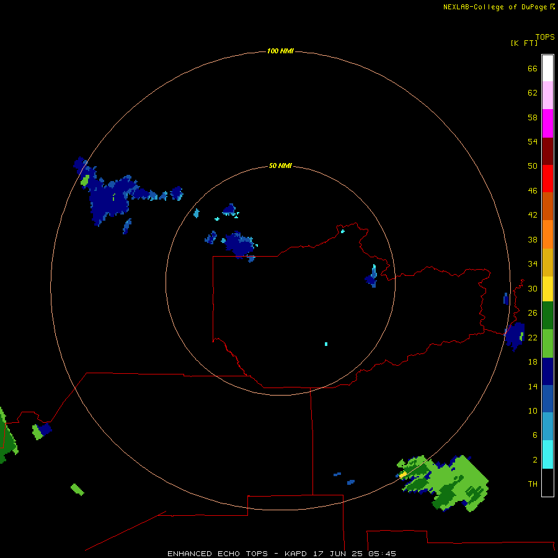The width and height of the screenshot is (558, 558).
Task: Select the medium blue legend swatch
Action: pyautogui.click(x=547, y=399)
